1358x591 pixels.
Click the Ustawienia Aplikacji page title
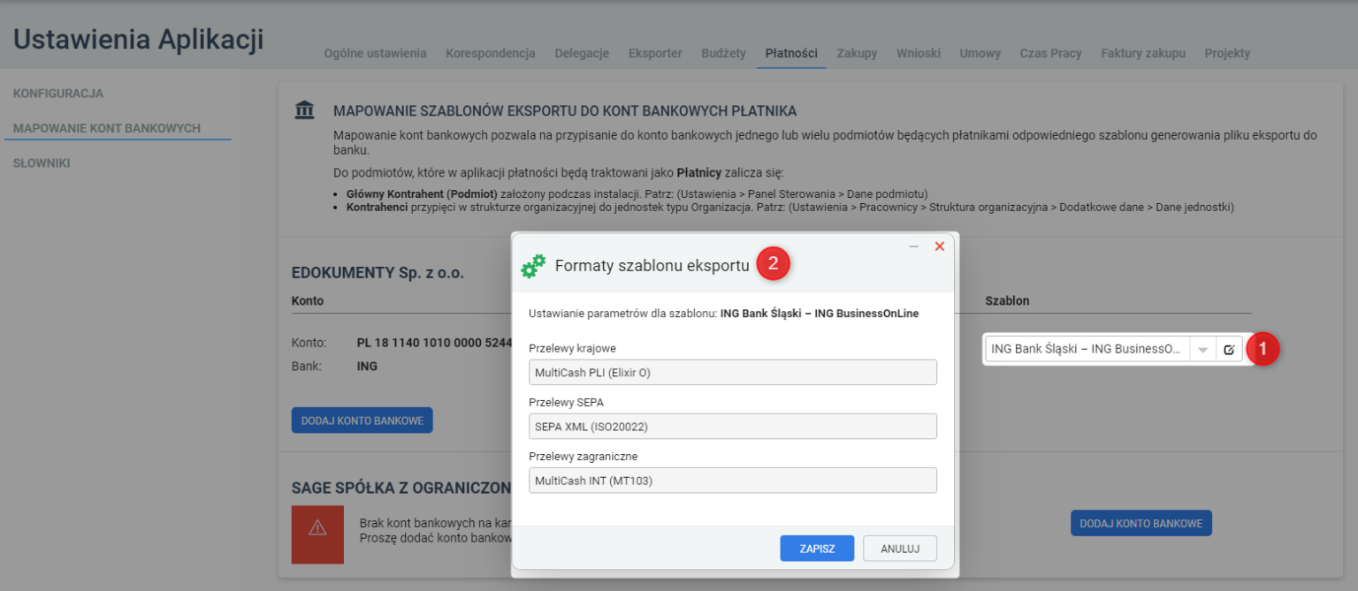click(138, 39)
